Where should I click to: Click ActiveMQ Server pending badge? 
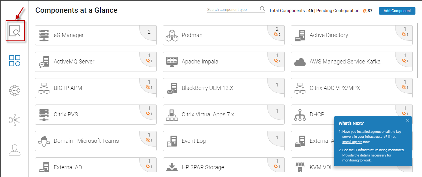pyautogui.click(x=149, y=61)
